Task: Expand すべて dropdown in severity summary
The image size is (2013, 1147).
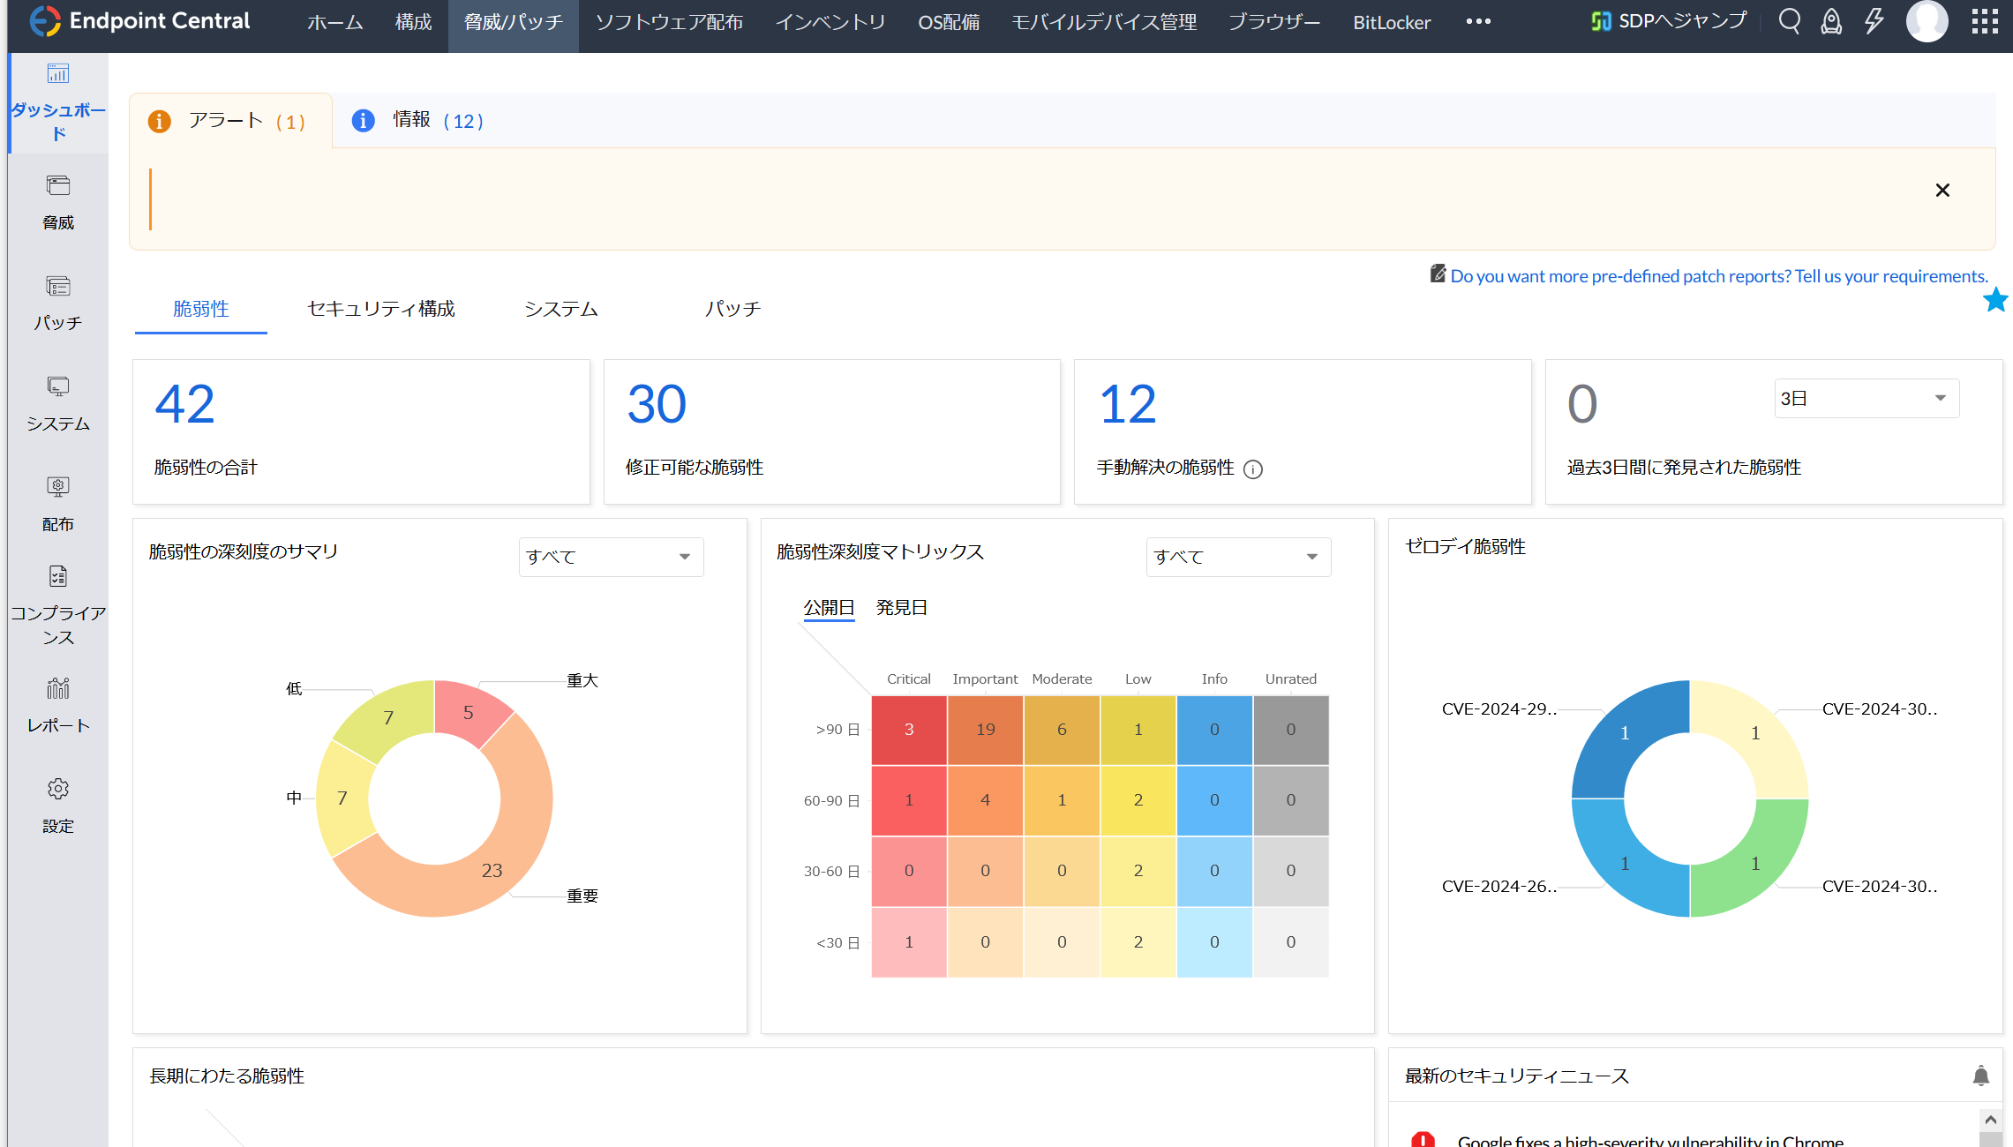Action: (x=611, y=557)
